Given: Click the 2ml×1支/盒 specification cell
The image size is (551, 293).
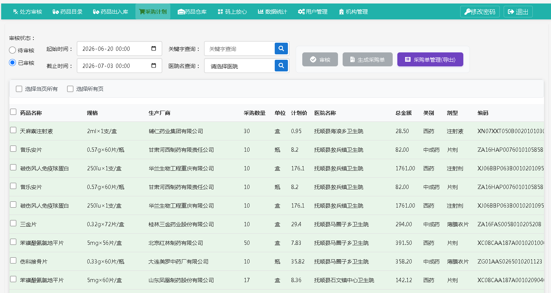Looking at the screenshot, I should (x=102, y=131).
